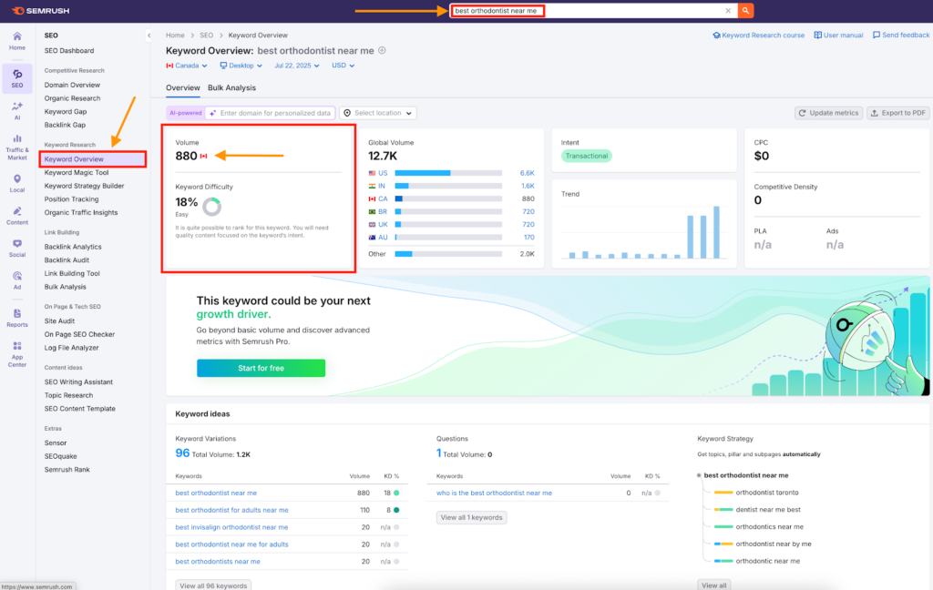Select the SEO sidebar icon
The image size is (933, 590).
coord(17,78)
